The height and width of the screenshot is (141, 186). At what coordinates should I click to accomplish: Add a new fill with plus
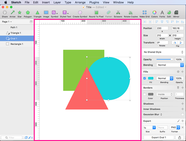183,72
